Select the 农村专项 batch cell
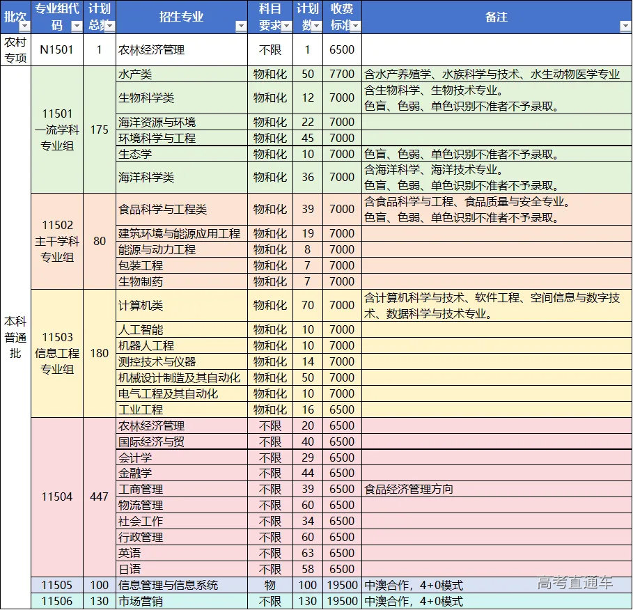The height and width of the screenshot is (610, 633). [x=15, y=49]
